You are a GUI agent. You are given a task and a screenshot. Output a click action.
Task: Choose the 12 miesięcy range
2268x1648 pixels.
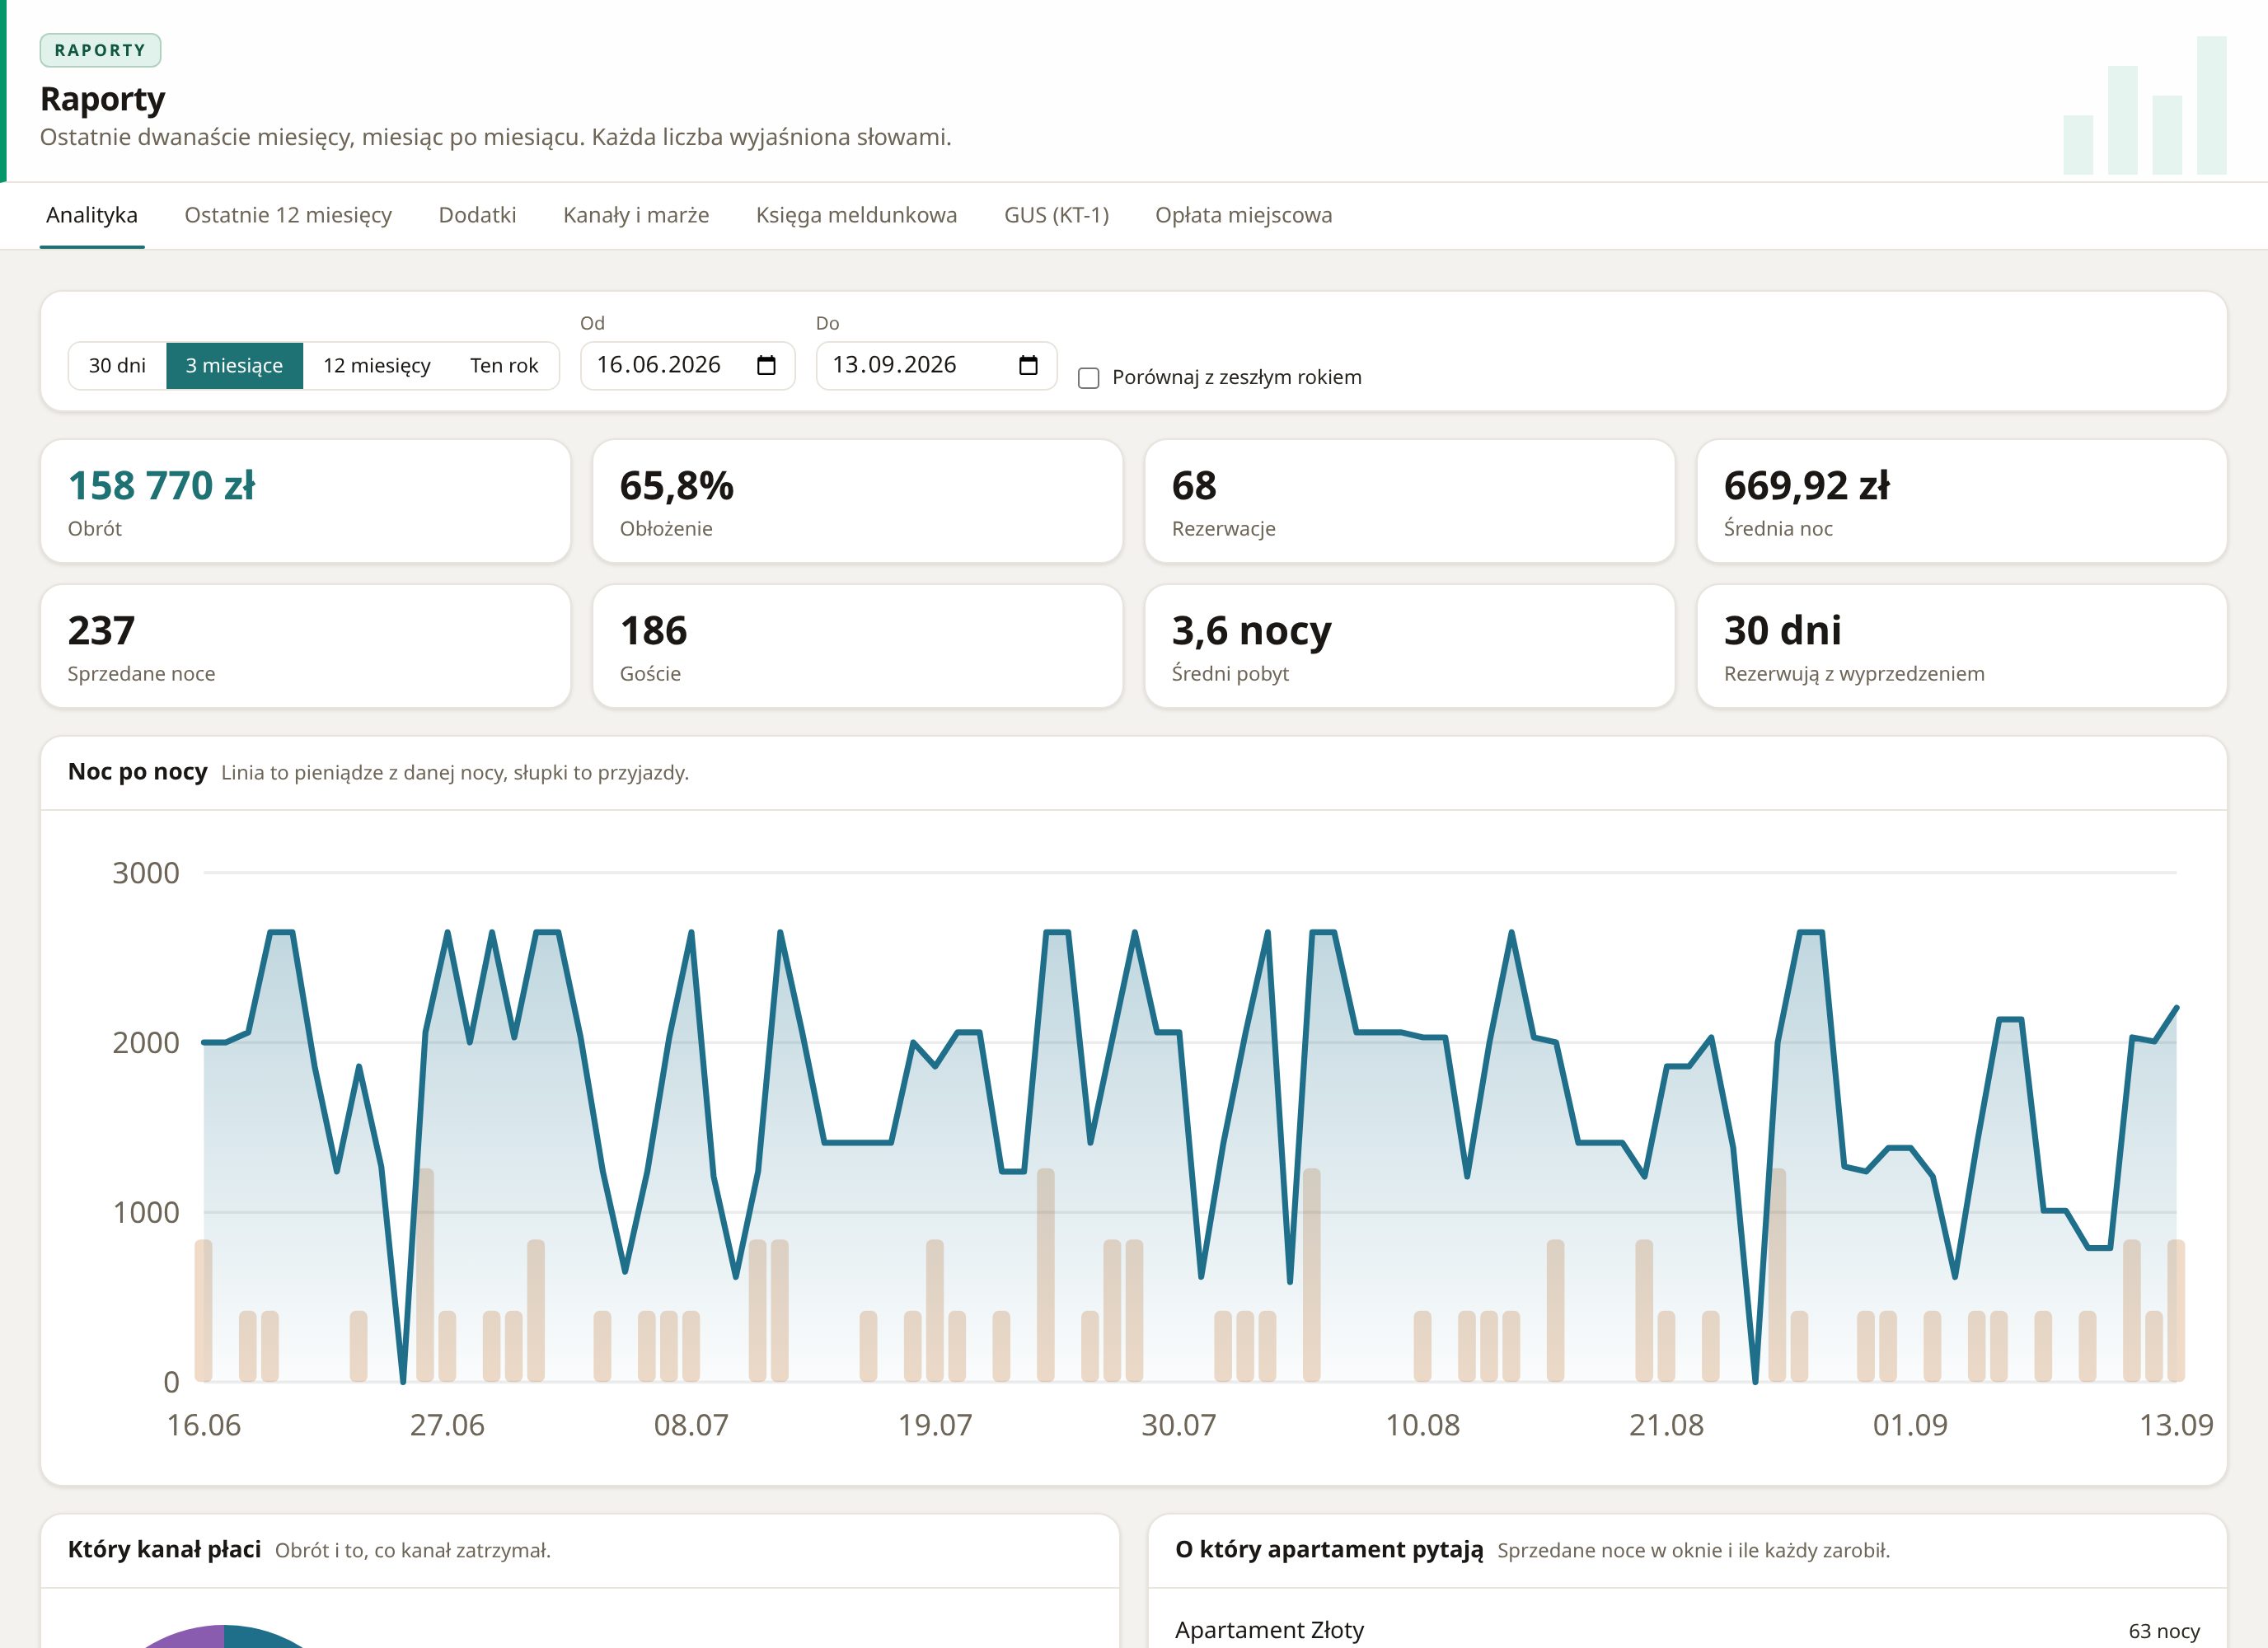(377, 366)
